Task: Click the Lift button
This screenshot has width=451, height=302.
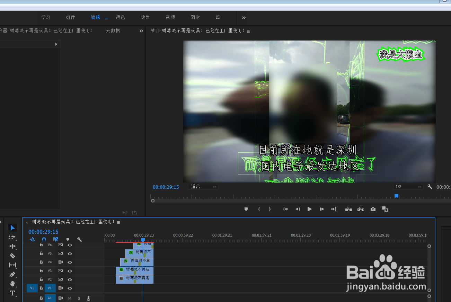Action: click(348, 209)
